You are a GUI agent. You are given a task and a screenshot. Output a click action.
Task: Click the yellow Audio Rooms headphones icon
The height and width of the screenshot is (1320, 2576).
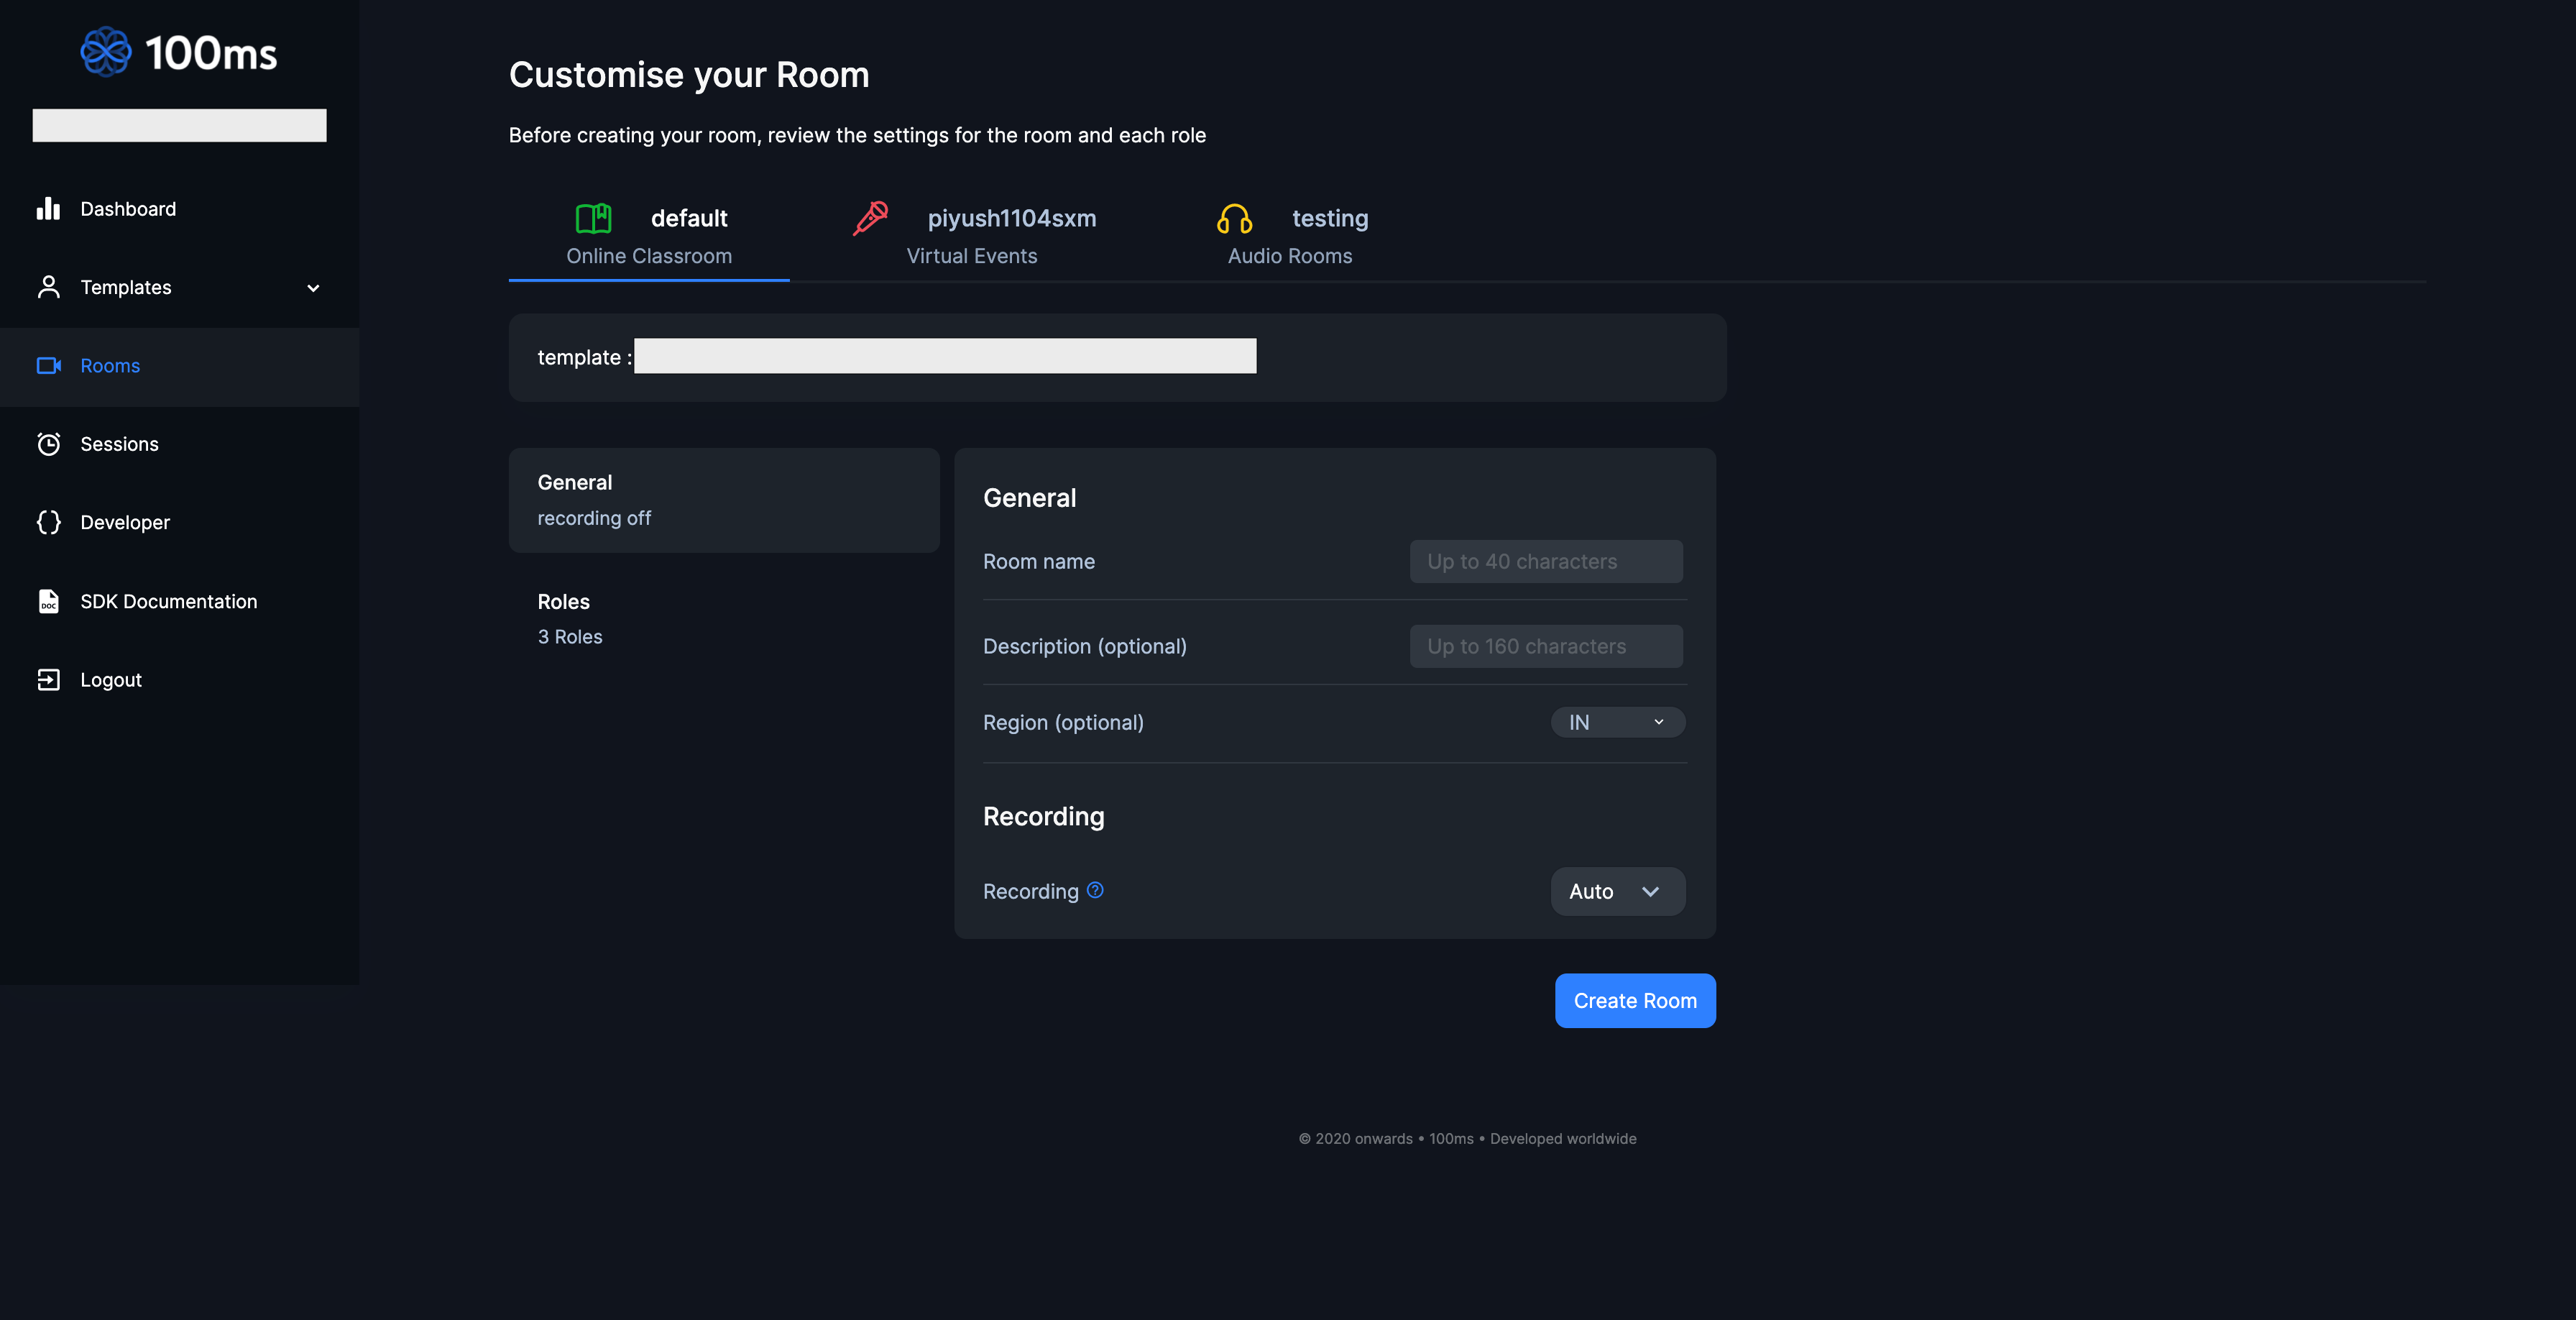tap(1233, 218)
